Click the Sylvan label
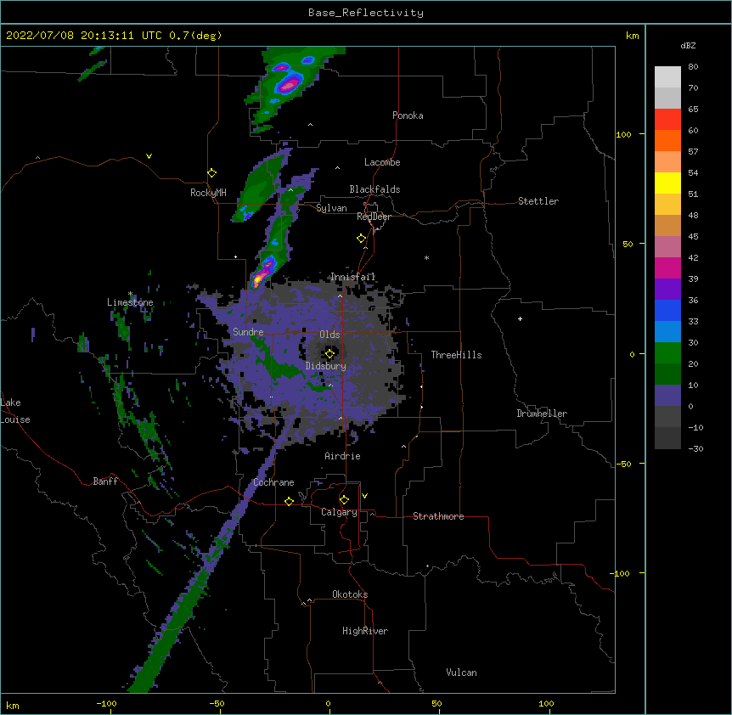This screenshot has height=715, width=732. pyautogui.click(x=331, y=208)
